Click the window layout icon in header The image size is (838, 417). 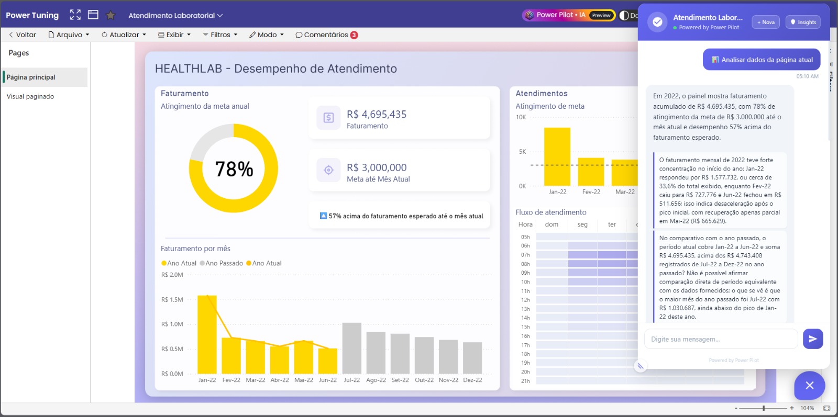point(93,15)
